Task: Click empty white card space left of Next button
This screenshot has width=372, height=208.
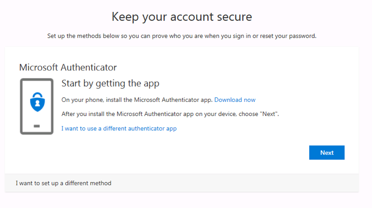Action: click(207, 153)
